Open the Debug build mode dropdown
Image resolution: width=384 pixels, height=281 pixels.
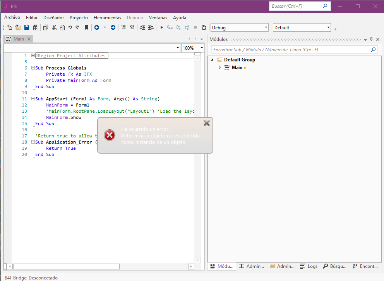coord(266,27)
